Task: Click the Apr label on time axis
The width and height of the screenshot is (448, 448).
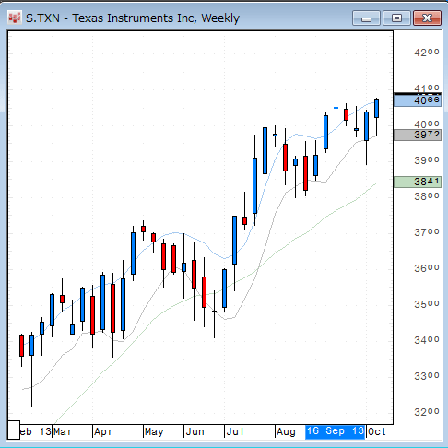Action: click(x=103, y=432)
